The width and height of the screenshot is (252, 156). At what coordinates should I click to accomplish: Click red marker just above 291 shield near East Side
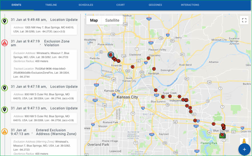pyautogui.click(x=191, y=111)
